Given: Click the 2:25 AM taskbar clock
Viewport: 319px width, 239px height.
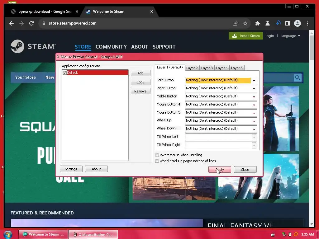Looking at the screenshot, I should pyautogui.click(x=307, y=234).
